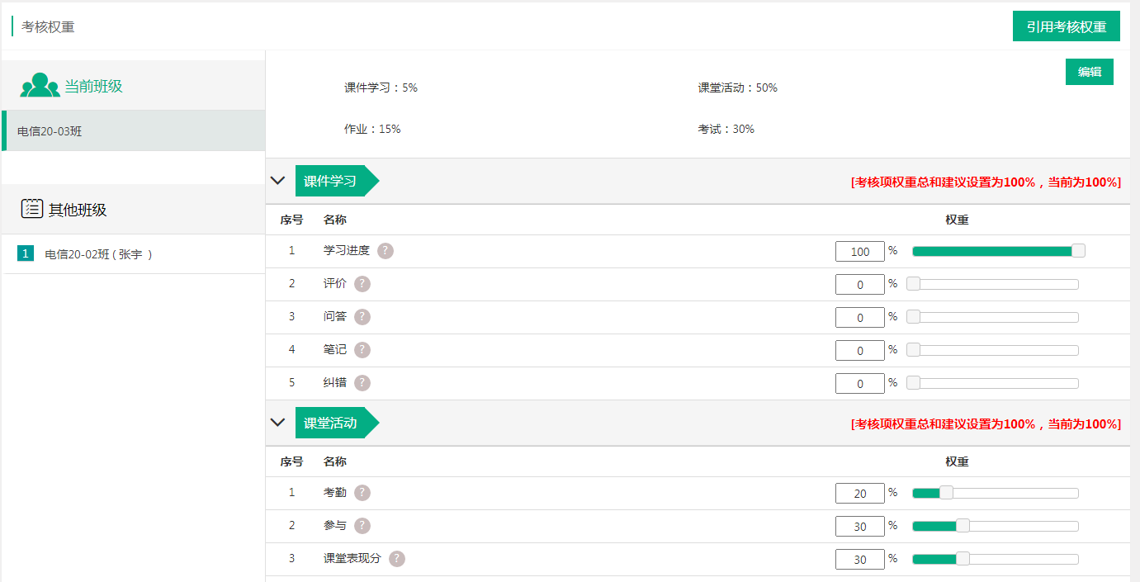1140x582 pixels.
Task: Click question mark icon next to 问答
Action: click(362, 317)
